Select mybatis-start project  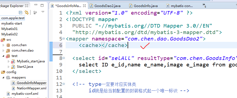click(12, 23)
